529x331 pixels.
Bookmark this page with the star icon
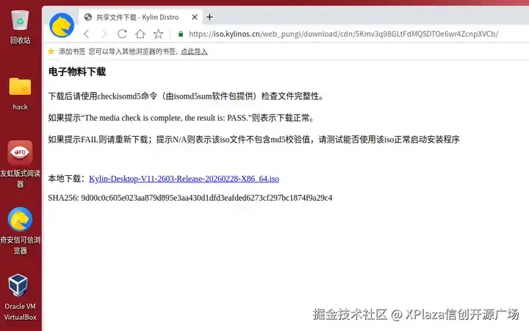click(158, 34)
